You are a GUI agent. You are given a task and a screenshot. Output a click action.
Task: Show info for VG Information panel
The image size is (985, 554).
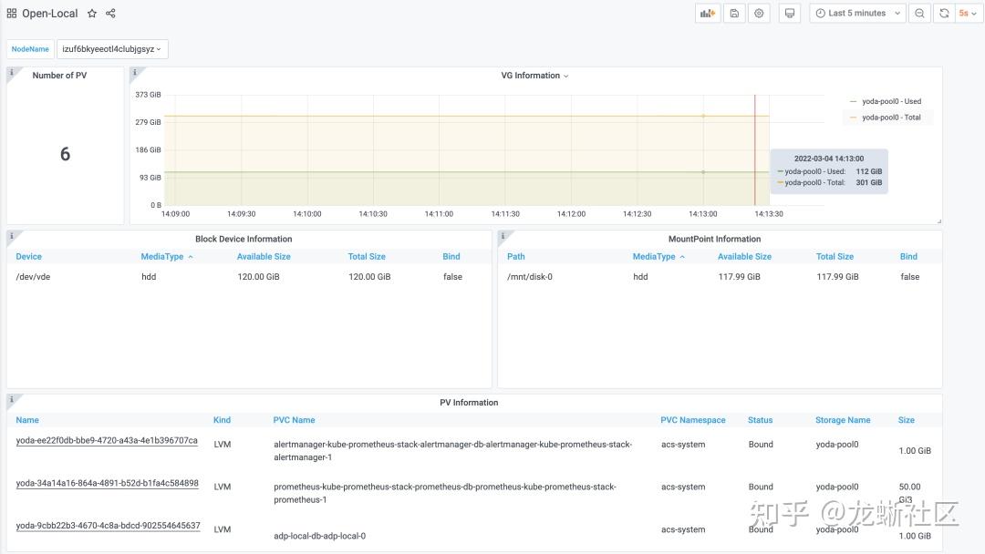(x=134, y=72)
